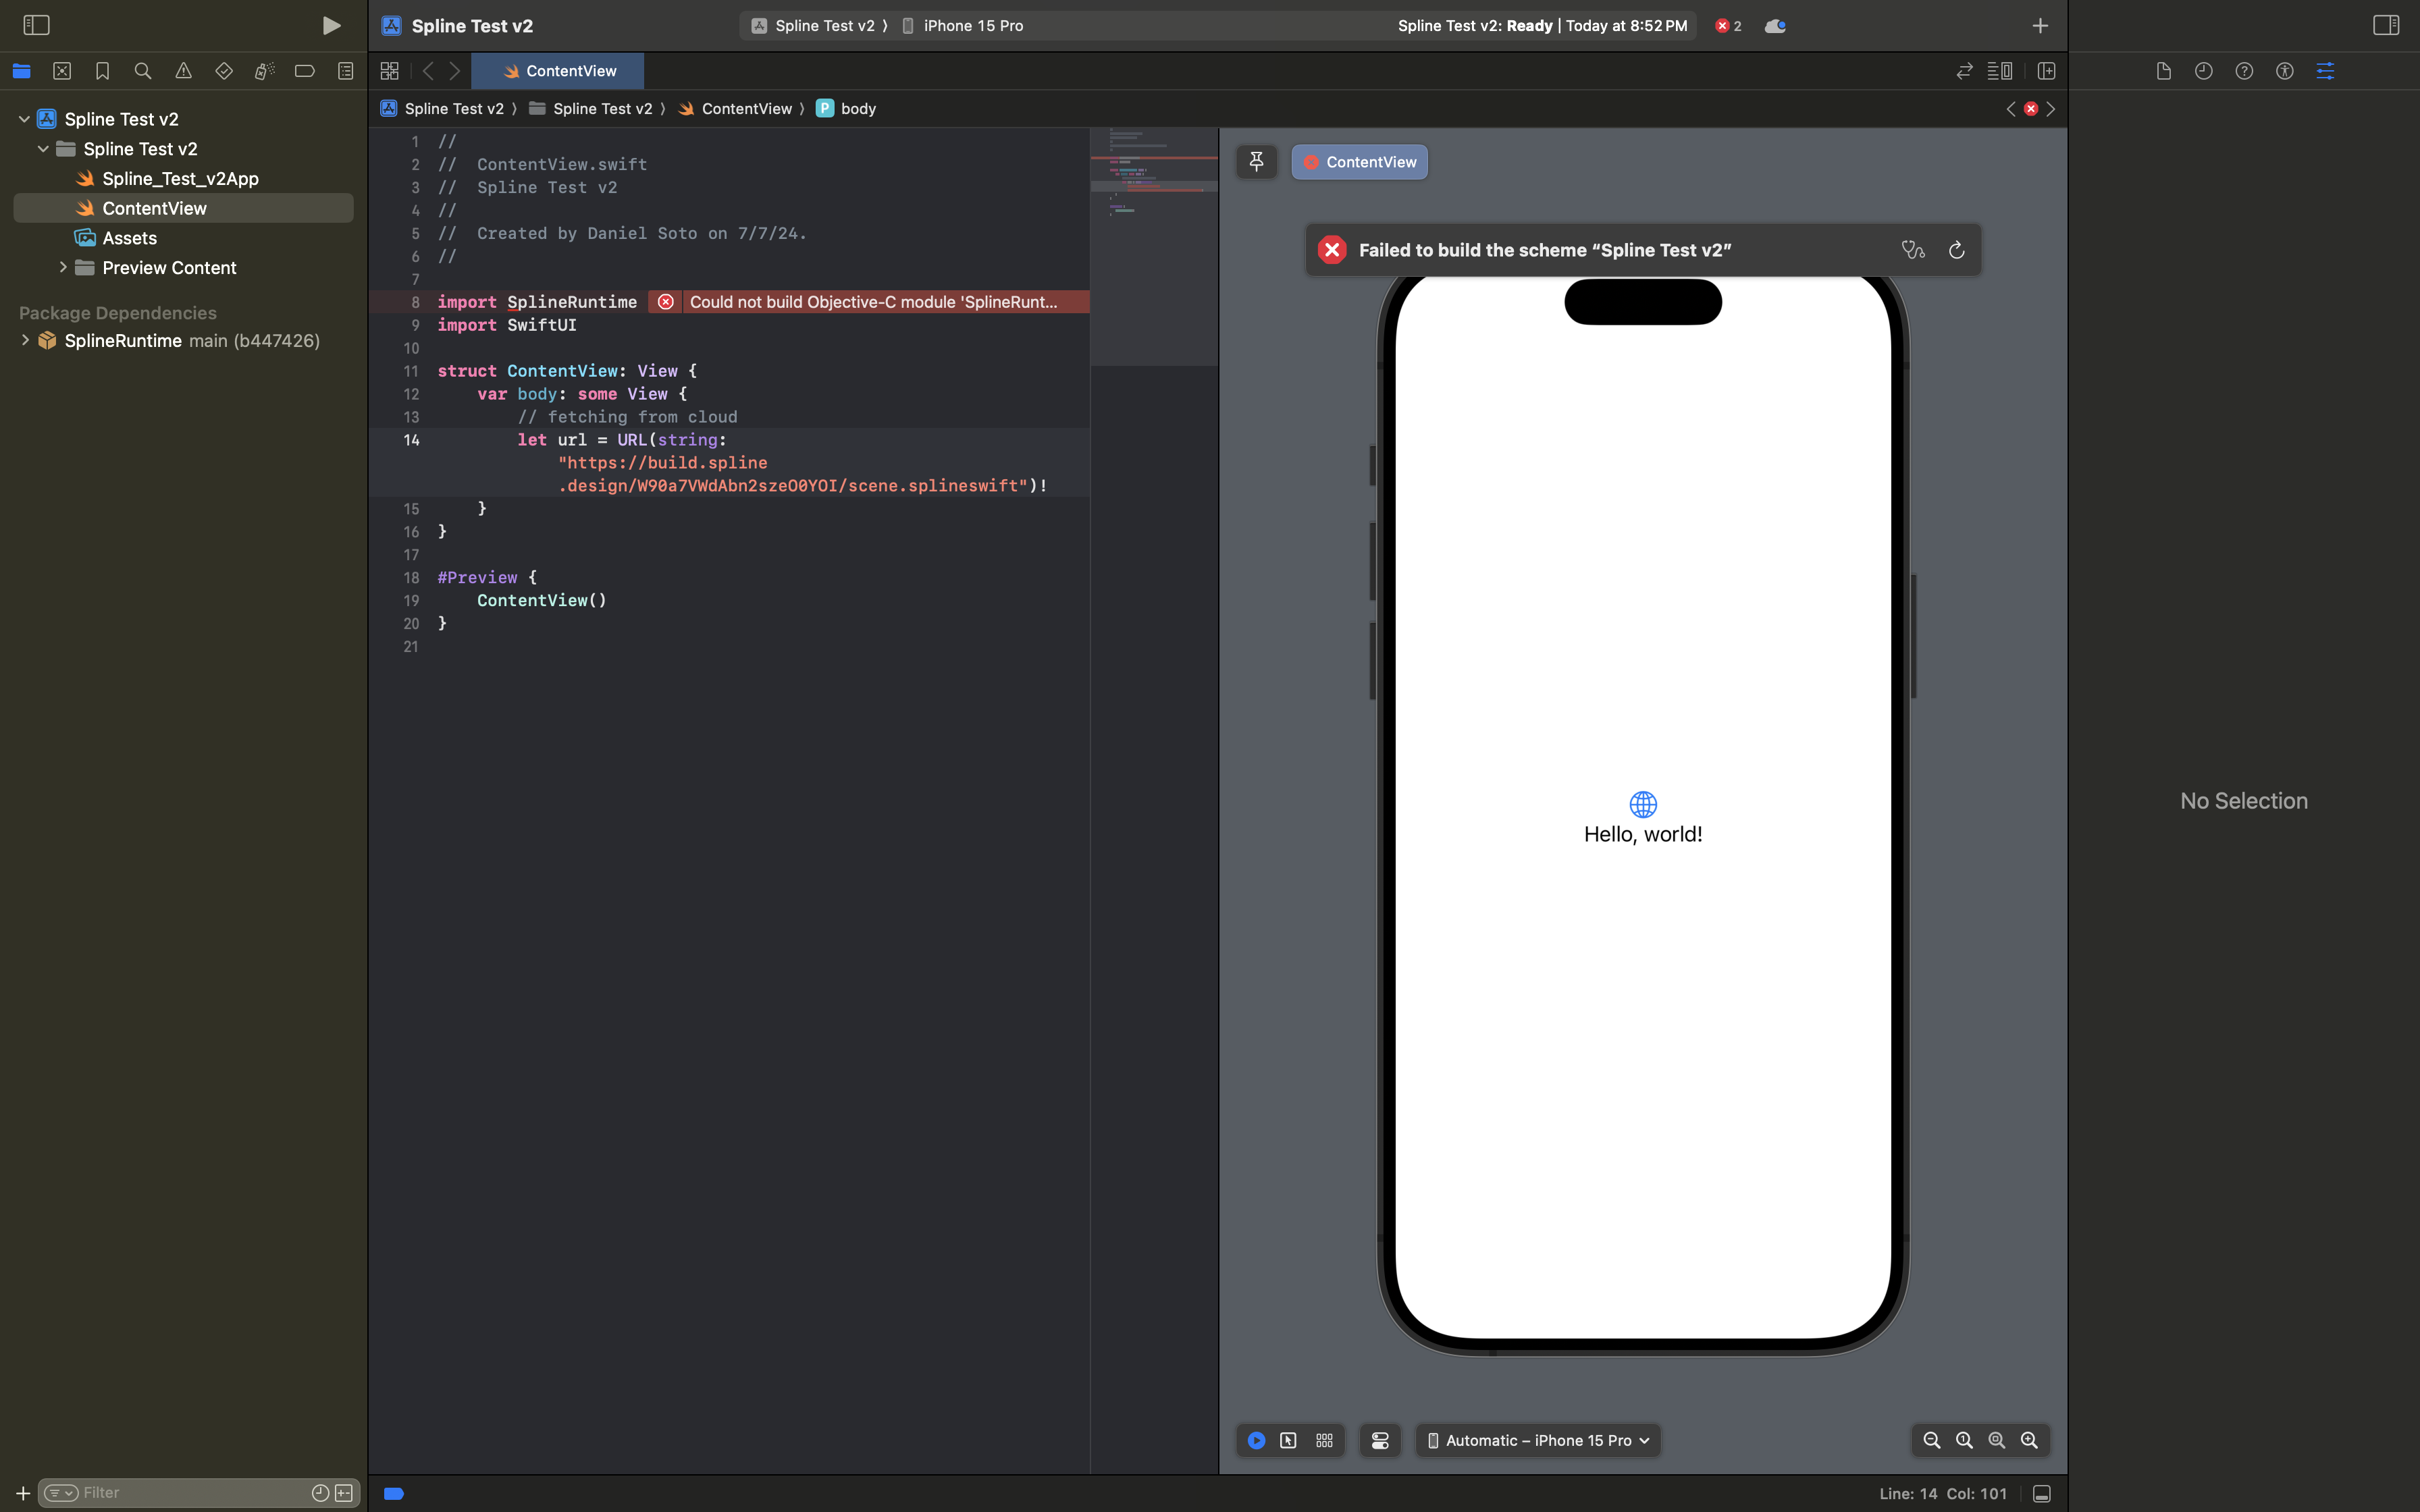Expand the Preview Content folder
The width and height of the screenshot is (2420, 1512).
(x=63, y=268)
